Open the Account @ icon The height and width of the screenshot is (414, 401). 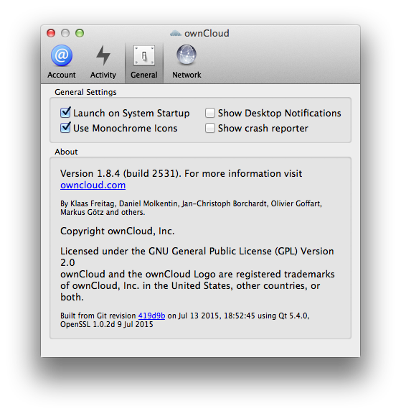(62, 55)
